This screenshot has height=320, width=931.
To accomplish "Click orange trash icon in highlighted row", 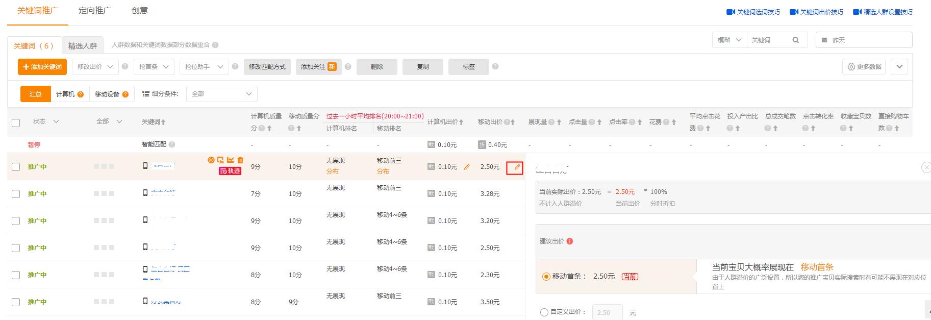I will pos(240,160).
